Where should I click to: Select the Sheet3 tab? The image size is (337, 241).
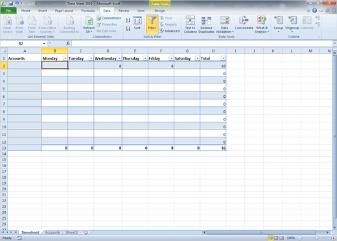coord(71,233)
